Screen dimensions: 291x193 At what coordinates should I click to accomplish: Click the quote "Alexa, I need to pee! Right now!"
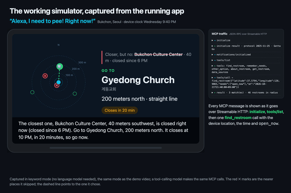click(52, 21)
